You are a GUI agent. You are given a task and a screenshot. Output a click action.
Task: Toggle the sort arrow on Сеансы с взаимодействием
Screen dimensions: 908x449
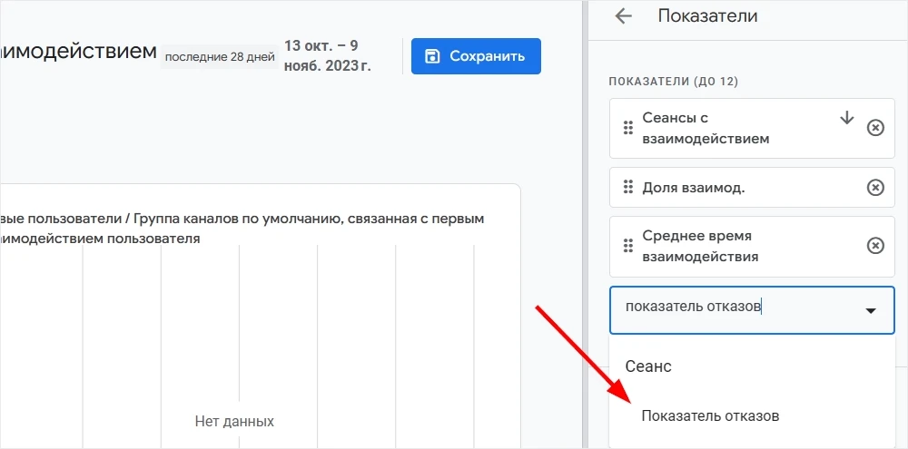[846, 118]
